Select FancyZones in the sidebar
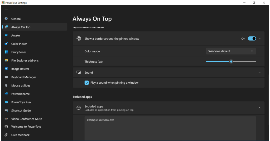Viewport: 270px width, 141px height. [x=35, y=52]
